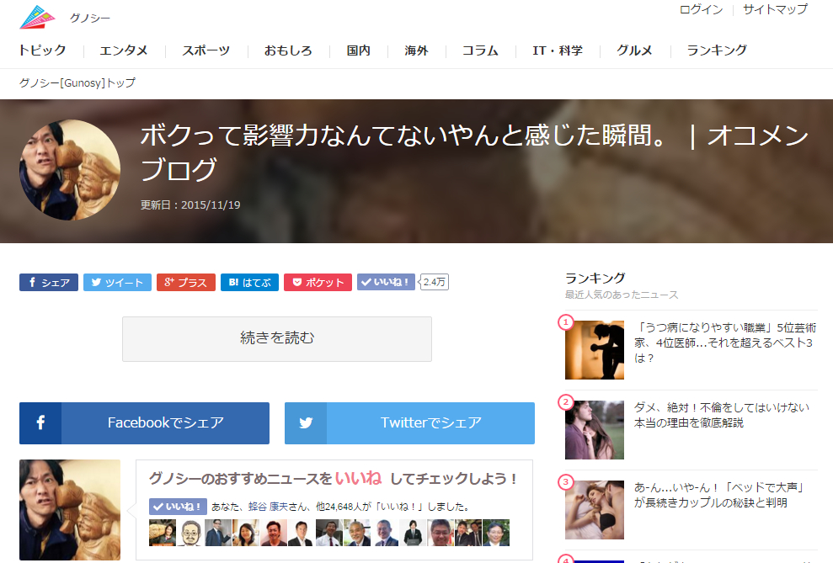833x563 pixels.
Task: Click the last liker profile photo in row
Action: (x=496, y=533)
